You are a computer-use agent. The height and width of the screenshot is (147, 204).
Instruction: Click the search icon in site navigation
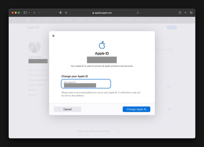[x=168, y=20]
